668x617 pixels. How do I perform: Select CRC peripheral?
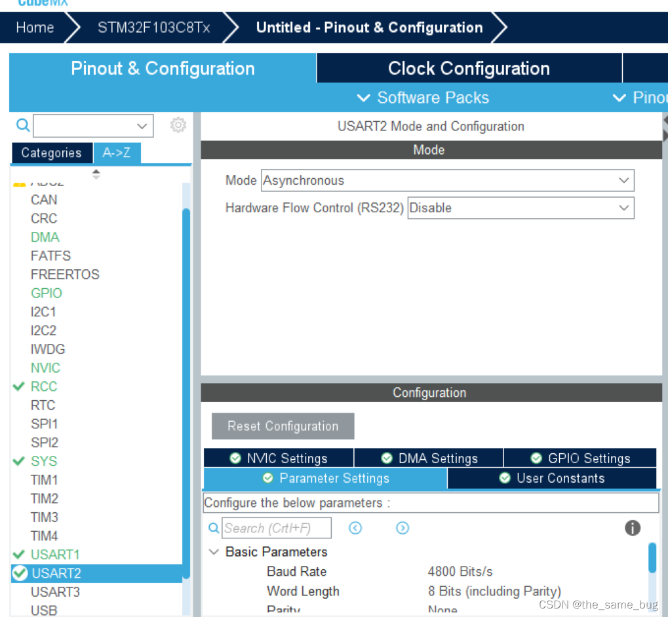pyautogui.click(x=44, y=218)
